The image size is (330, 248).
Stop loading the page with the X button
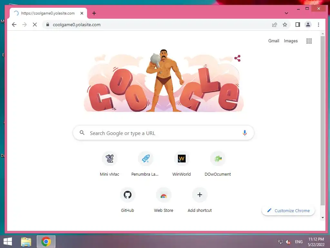[35, 25]
